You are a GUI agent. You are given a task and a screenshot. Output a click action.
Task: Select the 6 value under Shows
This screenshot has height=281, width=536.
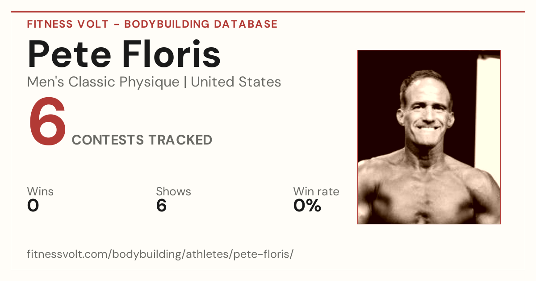161,206
